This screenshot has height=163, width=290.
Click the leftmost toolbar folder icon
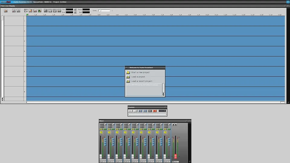click(x=6, y=11)
